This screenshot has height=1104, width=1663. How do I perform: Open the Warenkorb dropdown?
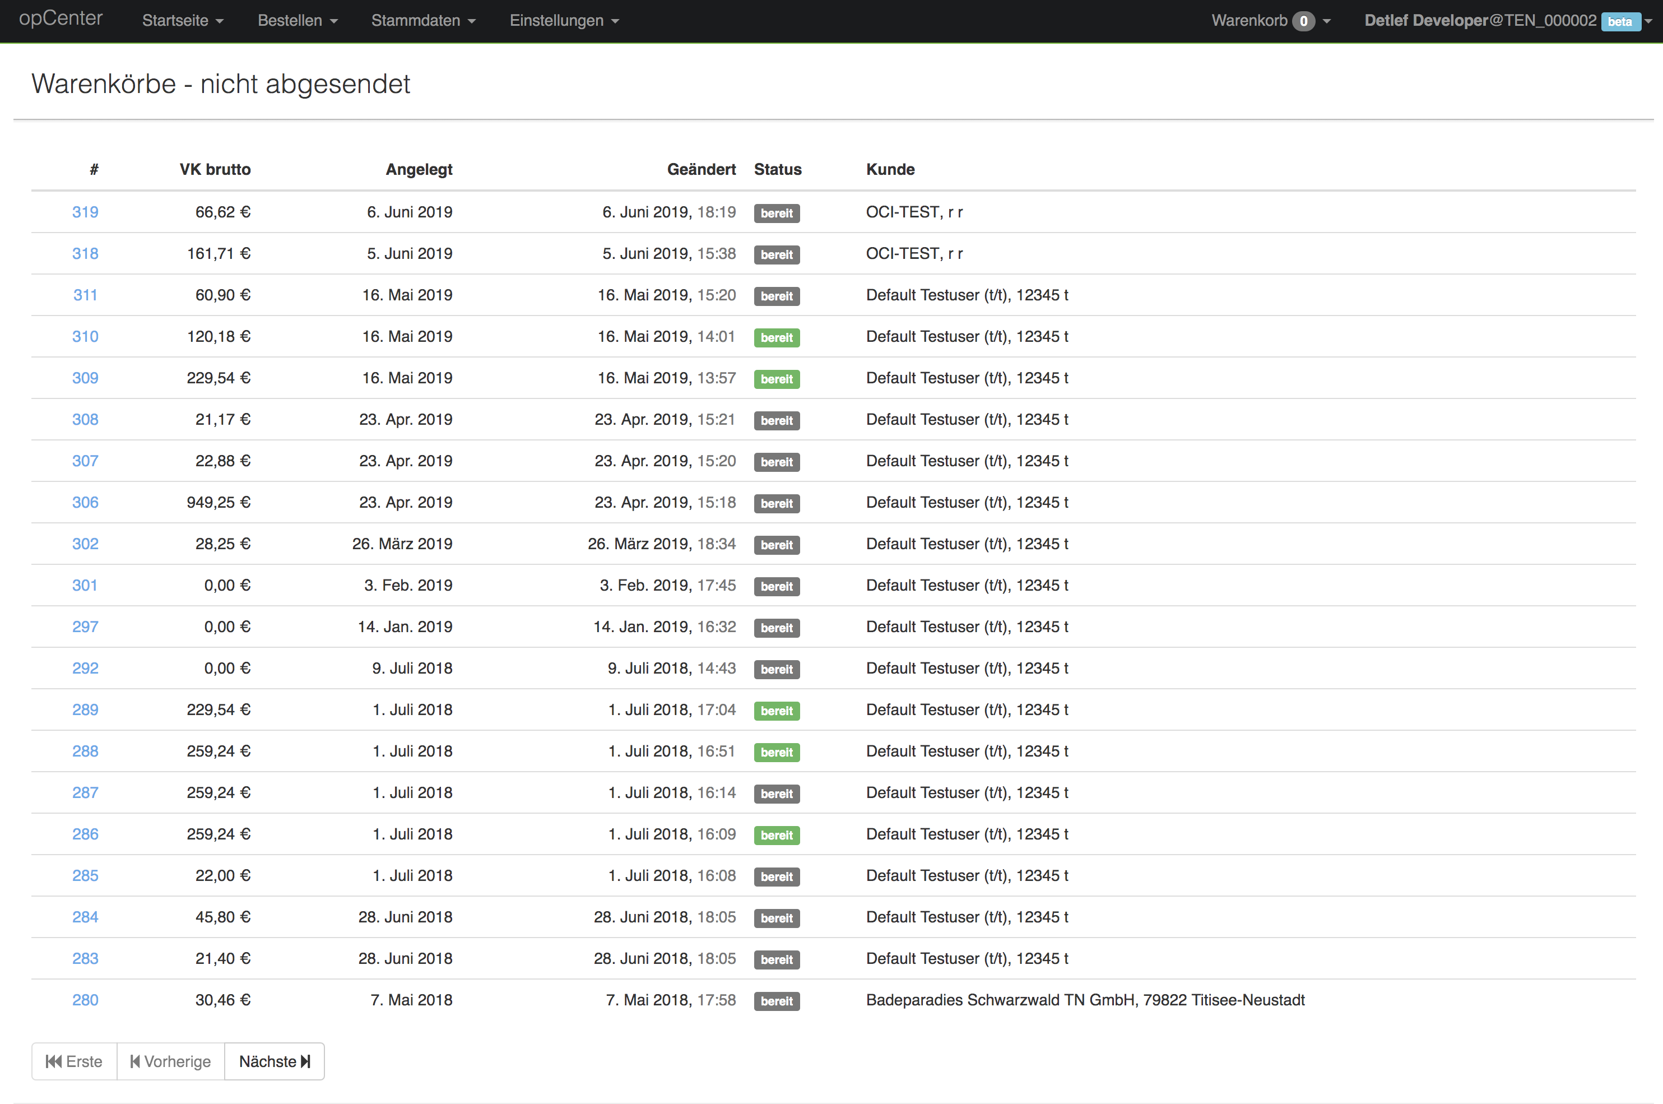pyautogui.click(x=1249, y=20)
